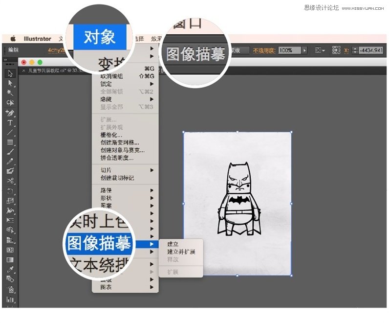Viewport: 389px width, 323px height.
Task: Expand the 图表 submenu arrow
Action: pos(152,287)
